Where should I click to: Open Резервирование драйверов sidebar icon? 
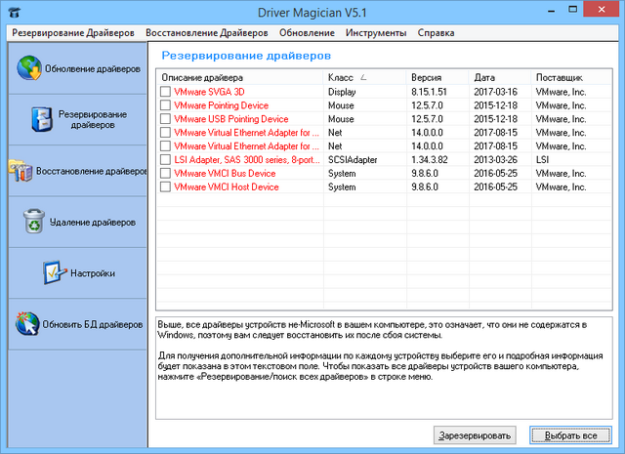click(x=39, y=119)
